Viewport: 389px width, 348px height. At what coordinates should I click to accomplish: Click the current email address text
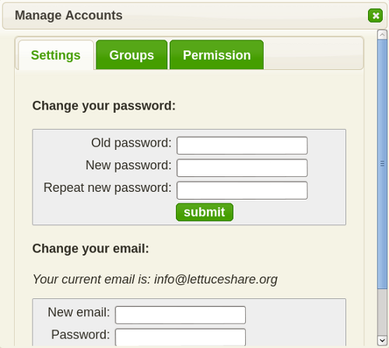216,280
